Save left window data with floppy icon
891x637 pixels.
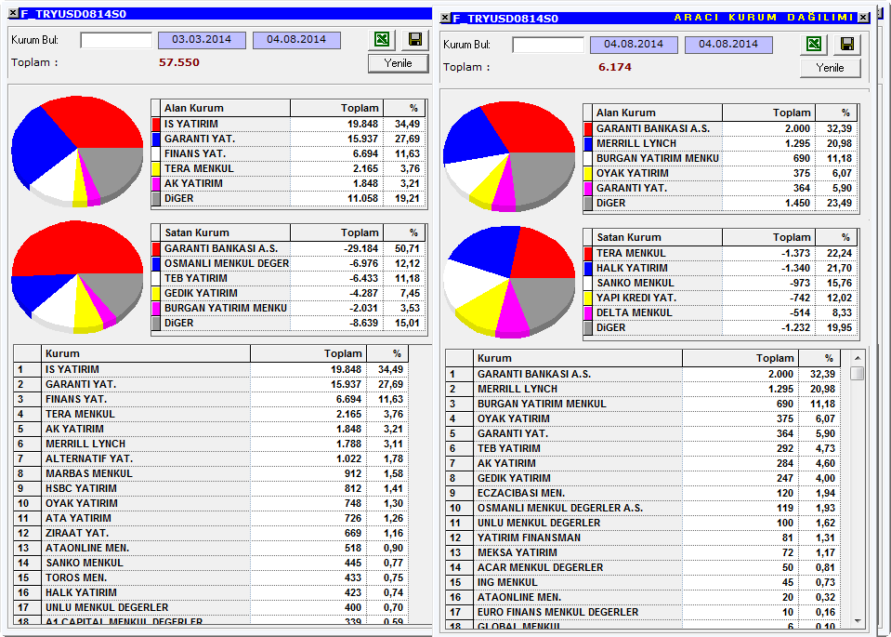point(415,39)
